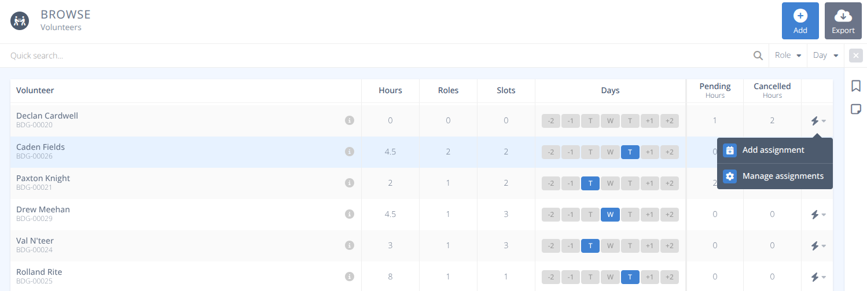The height and width of the screenshot is (291, 867).
Task: Toggle +1 day for Declan Cardwell
Action: point(649,121)
